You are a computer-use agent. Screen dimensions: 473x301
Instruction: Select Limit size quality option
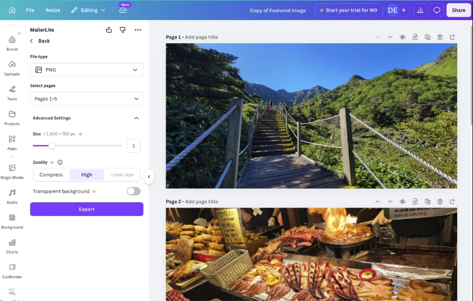pyautogui.click(x=122, y=175)
